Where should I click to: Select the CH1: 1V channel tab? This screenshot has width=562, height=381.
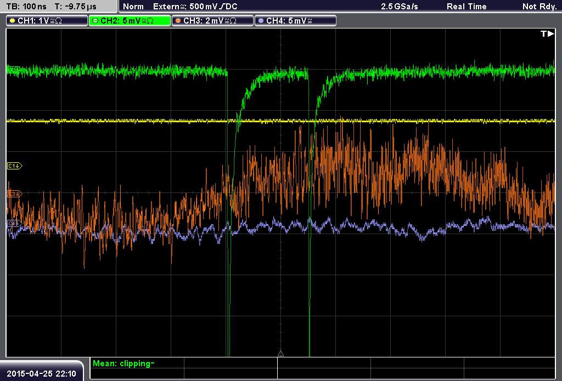[47, 21]
